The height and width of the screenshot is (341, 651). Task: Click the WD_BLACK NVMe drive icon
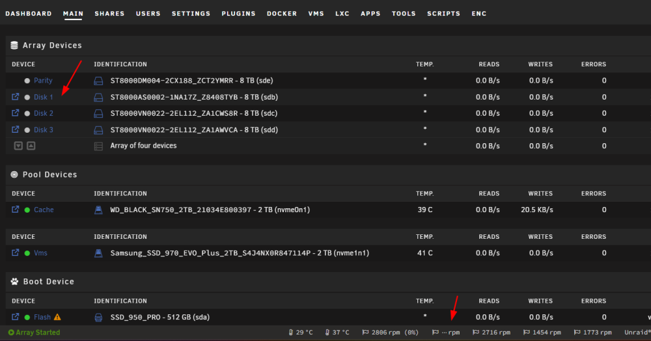[98, 210]
